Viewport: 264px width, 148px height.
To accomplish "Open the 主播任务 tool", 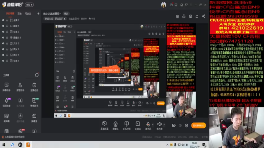I will click(x=34, y=87).
